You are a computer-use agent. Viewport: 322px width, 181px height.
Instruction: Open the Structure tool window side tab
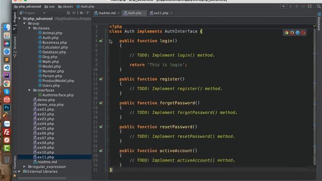15,47
